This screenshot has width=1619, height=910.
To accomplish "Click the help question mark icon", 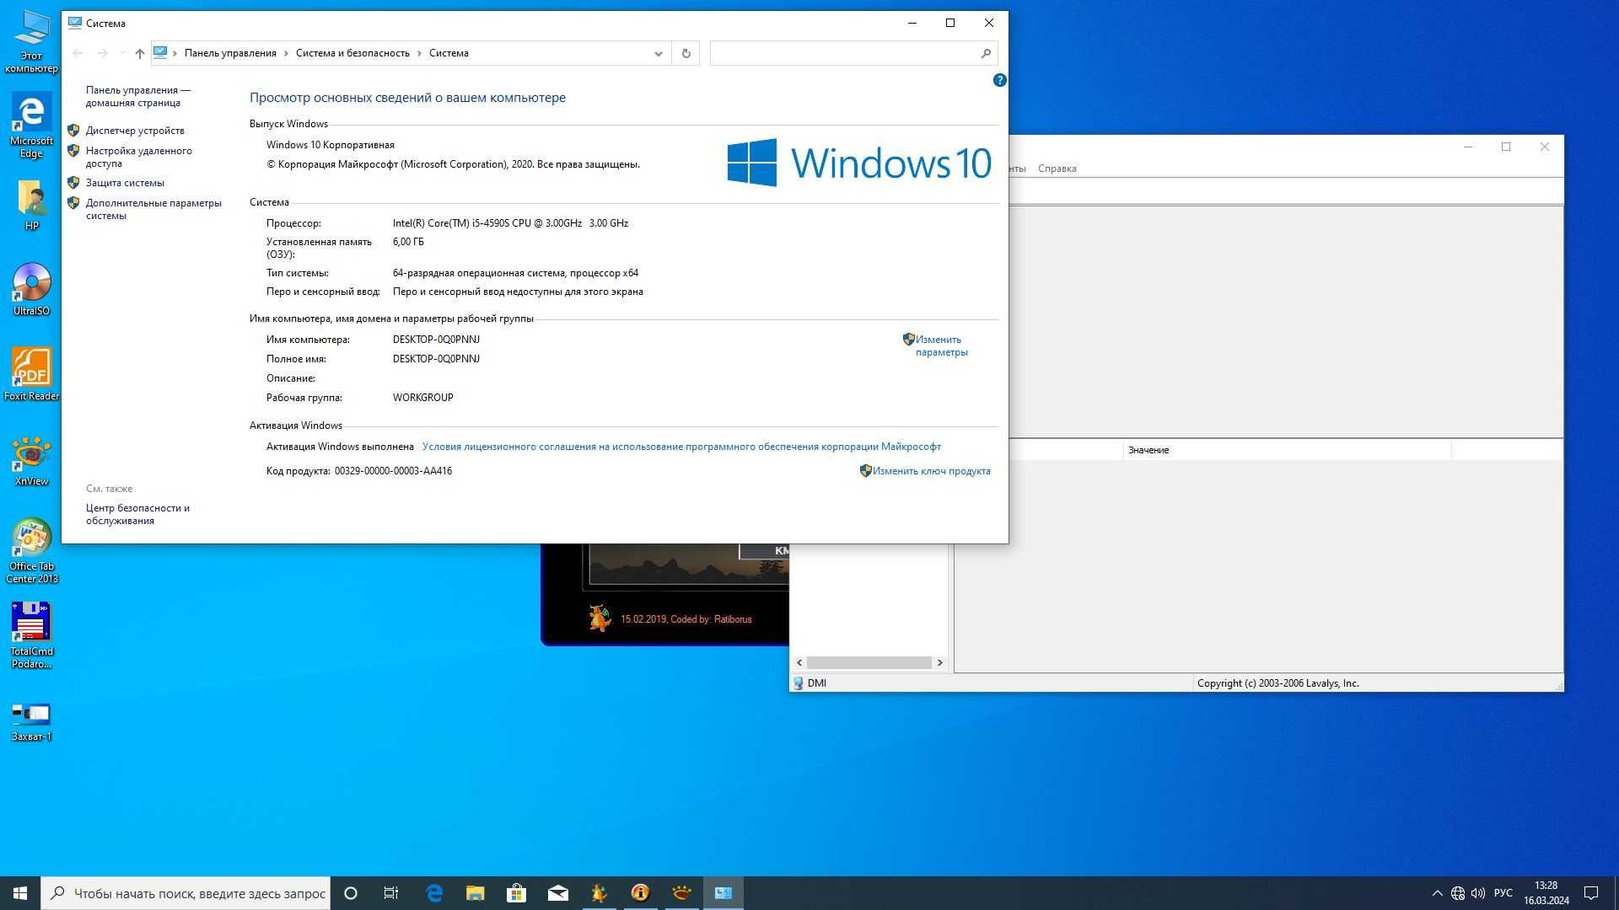I will (999, 80).
